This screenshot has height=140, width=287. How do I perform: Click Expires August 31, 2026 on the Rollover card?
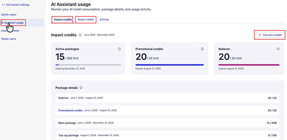[x=231, y=68]
